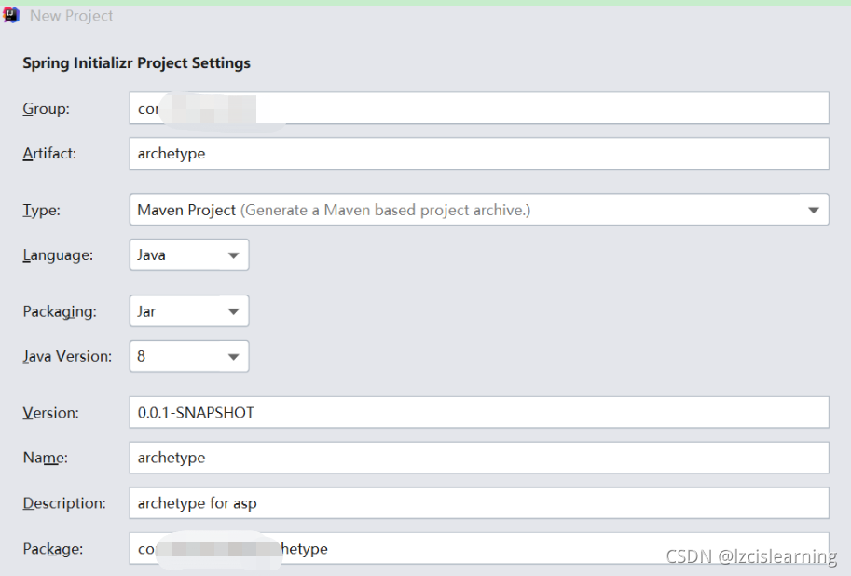Click the 'Java Version:' label

(x=67, y=357)
